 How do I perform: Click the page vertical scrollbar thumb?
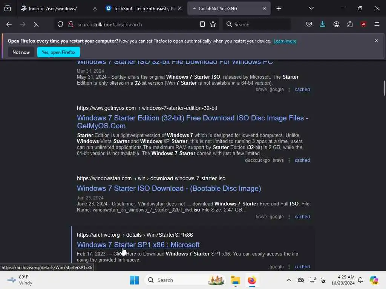(384, 88)
